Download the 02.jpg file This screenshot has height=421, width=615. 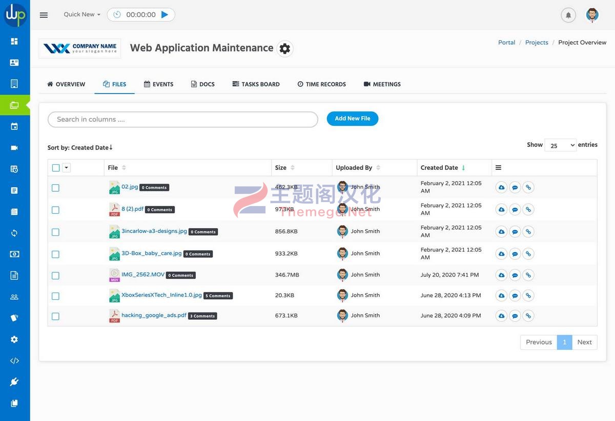501,188
